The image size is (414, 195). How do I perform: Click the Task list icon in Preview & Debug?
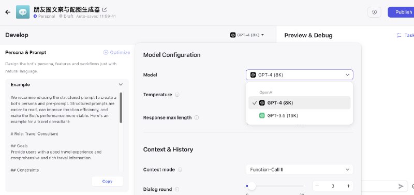pyautogui.click(x=398, y=35)
